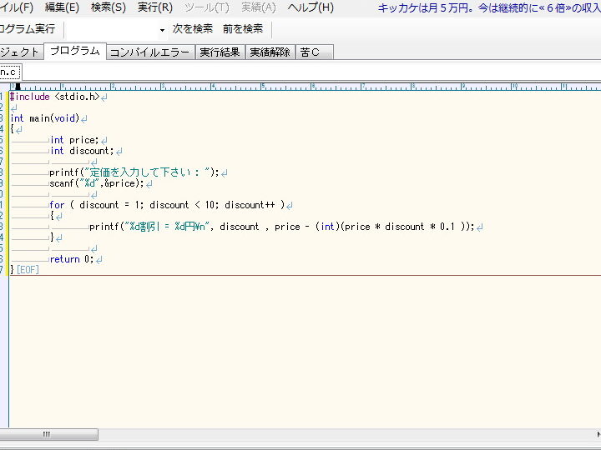The width and height of the screenshot is (601, 450).
Task: Show the 実行結果 tab
Action: click(x=220, y=52)
